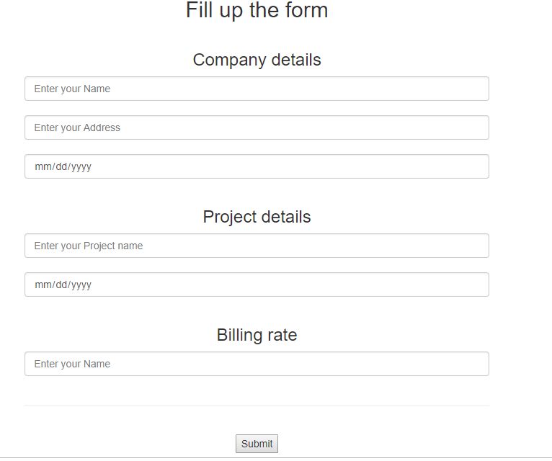
Task: Click the 'Billing rate' heading
Action: [x=257, y=335]
